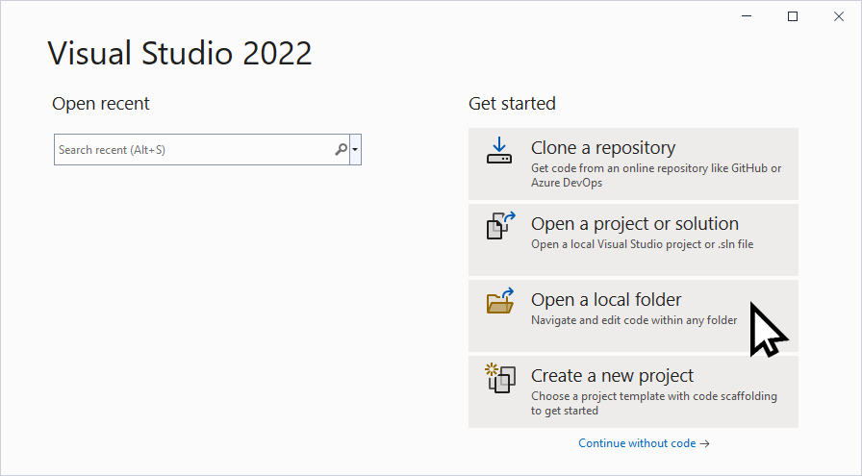Minimize the Visual Studio 2022 window
The height and width of the screenshot is (476, 862).
[x=747, y=16]
